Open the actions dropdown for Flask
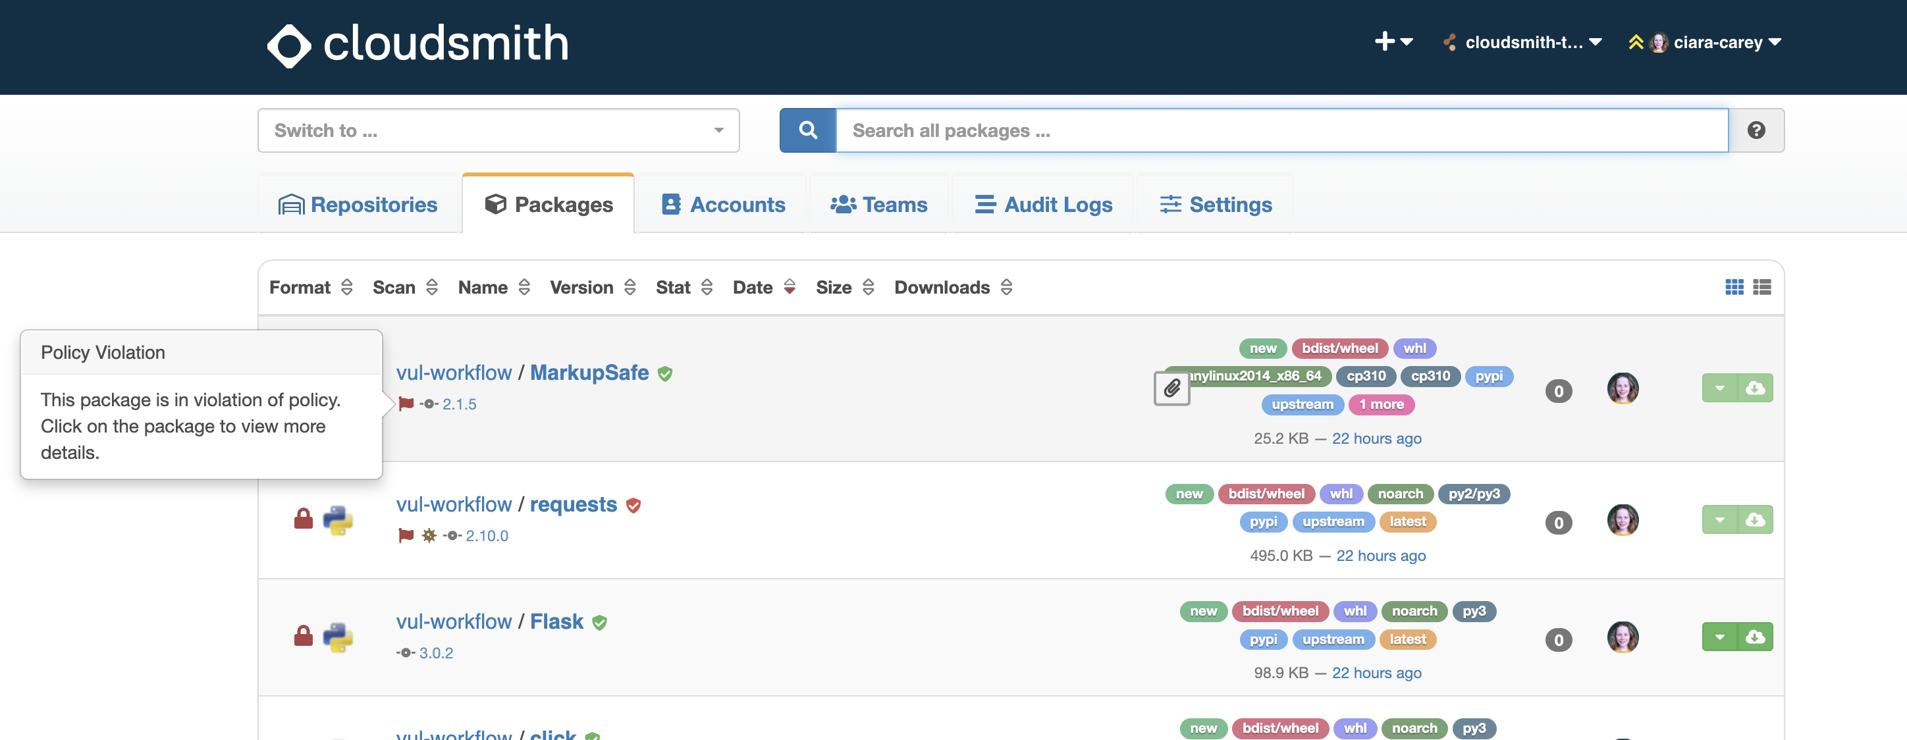1907x740 pixels. [x=1719, y=637]
